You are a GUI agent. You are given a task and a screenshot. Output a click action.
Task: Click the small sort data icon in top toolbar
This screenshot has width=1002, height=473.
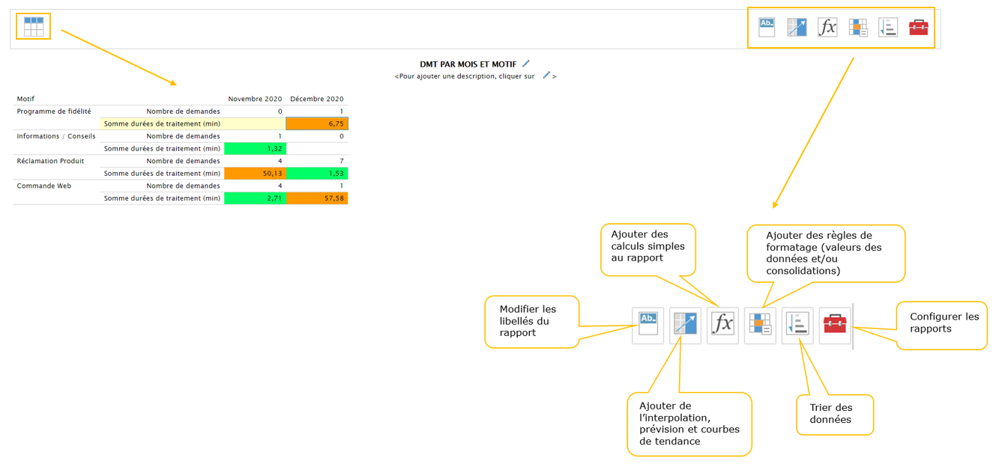pos(888,28)
